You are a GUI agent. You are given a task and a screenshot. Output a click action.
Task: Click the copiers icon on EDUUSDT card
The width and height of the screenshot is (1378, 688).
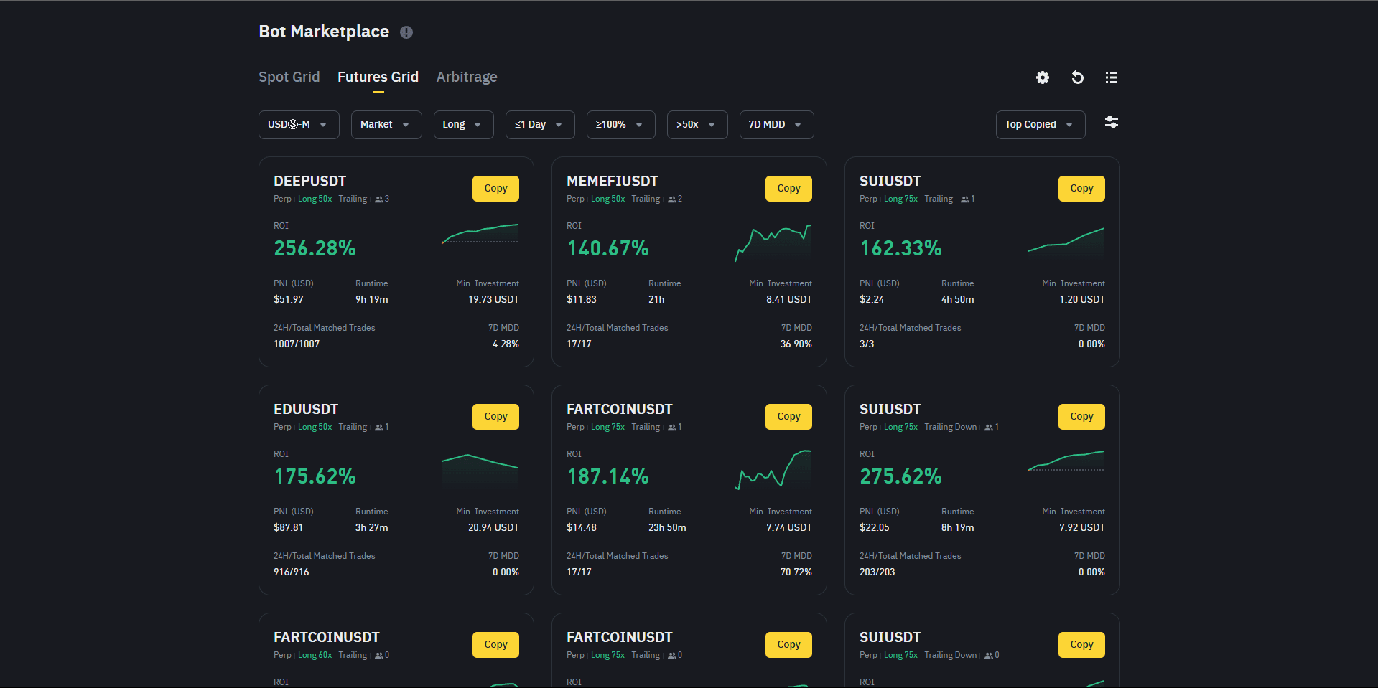pos(380,427)
